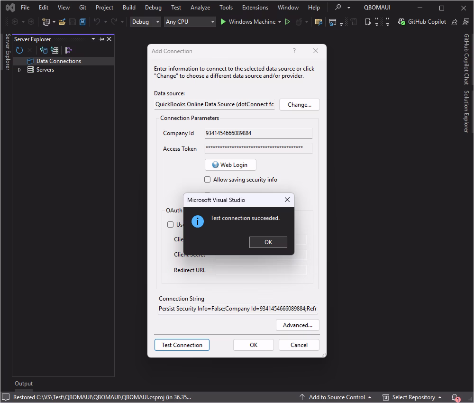
Task: Open the Solution Explorer side tab
Action: (466, 111)
